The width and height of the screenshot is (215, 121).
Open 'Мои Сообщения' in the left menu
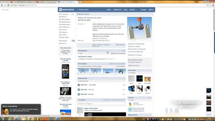pyautogui.click(x=64, y=27)
